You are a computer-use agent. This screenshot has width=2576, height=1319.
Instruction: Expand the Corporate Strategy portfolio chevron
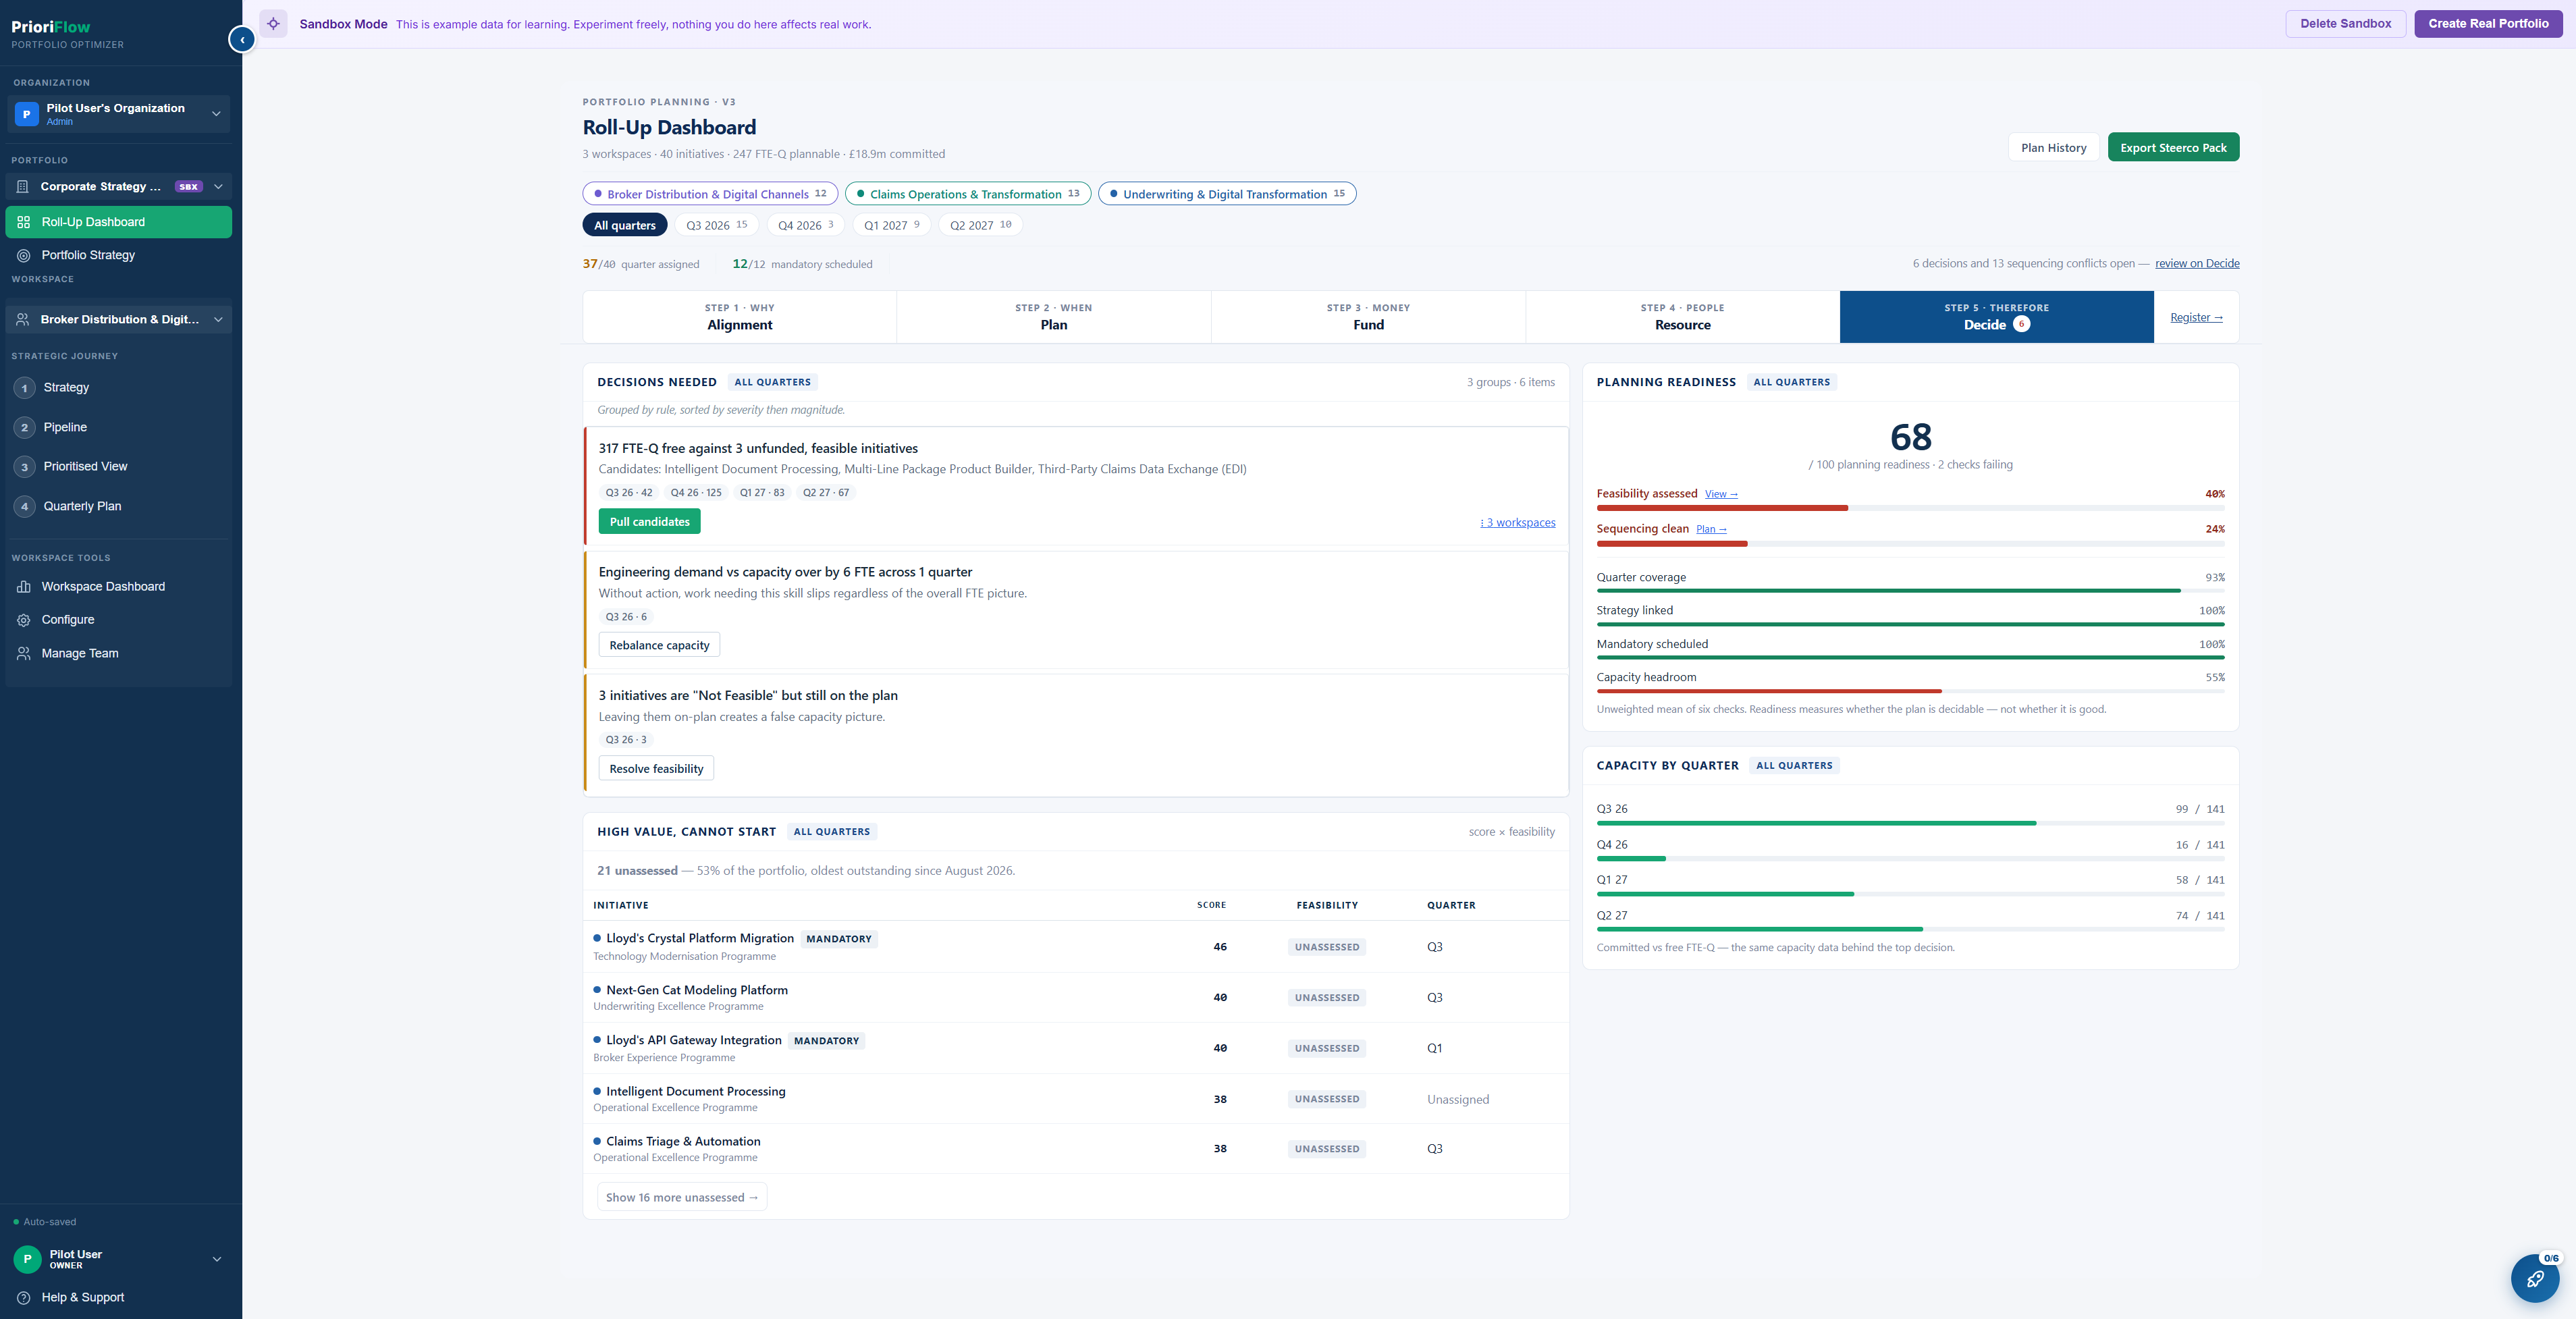click(218, 186)
